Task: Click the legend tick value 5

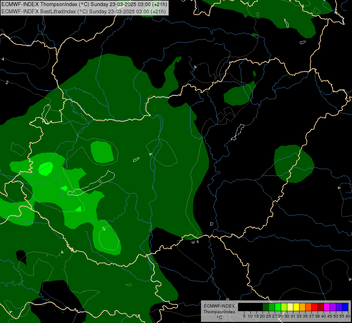Action: (244, 316)
